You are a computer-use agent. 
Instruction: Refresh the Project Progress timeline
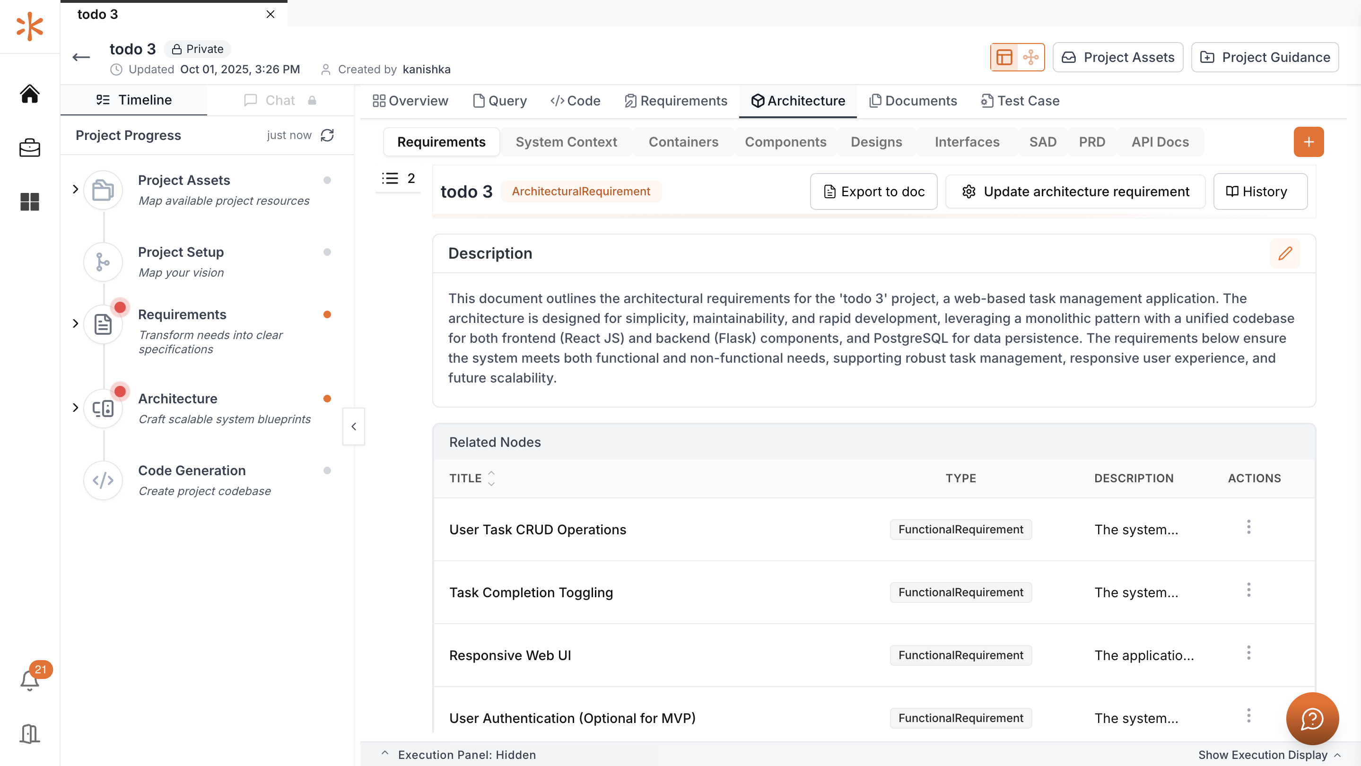[x=327, y=135]
